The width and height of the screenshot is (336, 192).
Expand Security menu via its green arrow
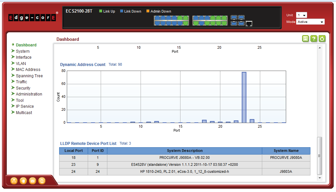(x=13, y=88)
